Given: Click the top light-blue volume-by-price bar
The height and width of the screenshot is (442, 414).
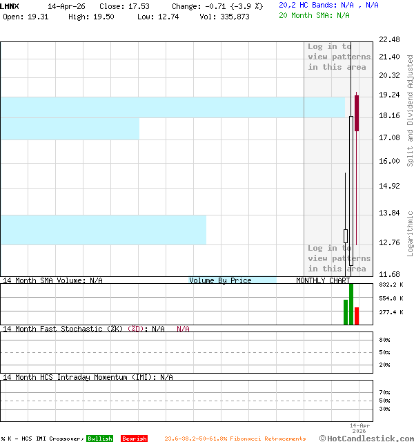Looking at the screenshot, I should [x=172, y=107].
